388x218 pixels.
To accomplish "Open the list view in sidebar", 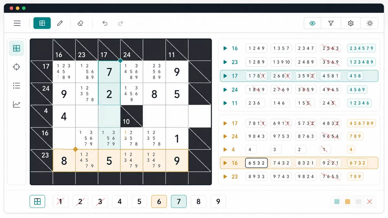I will click(16, 86).
